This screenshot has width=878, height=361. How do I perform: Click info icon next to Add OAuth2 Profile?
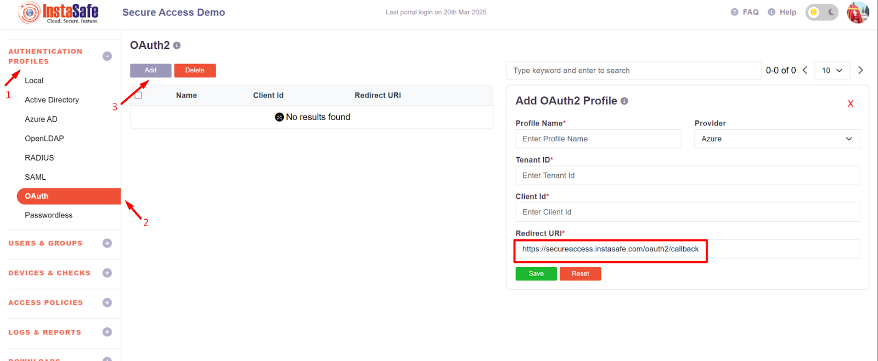click(624, 101)
